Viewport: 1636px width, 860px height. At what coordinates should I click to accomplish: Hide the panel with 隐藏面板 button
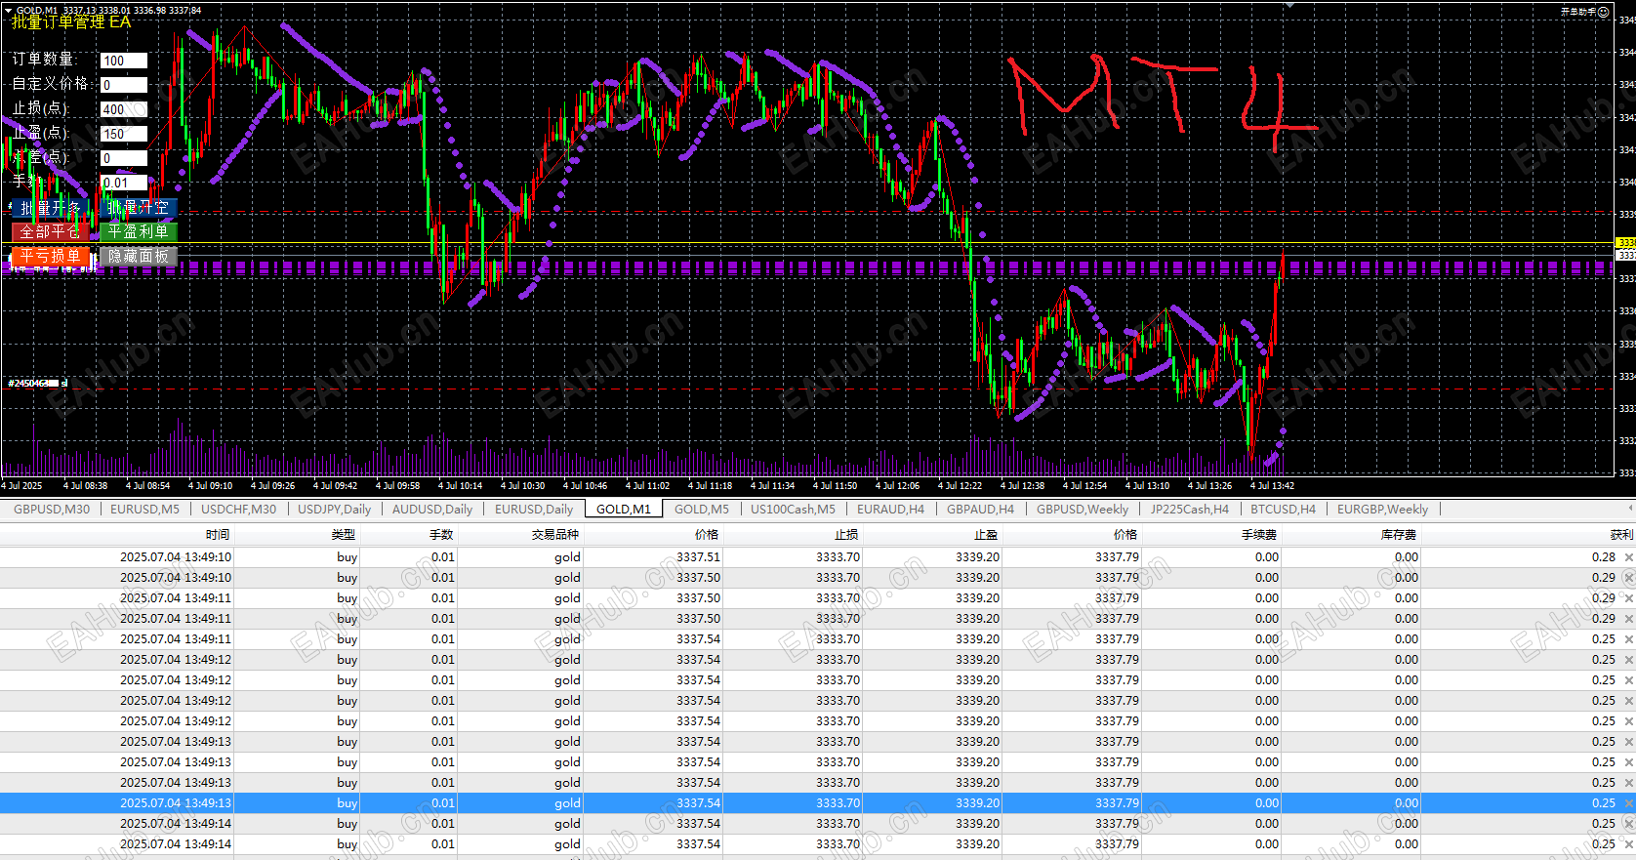click(x=138, y=256)
